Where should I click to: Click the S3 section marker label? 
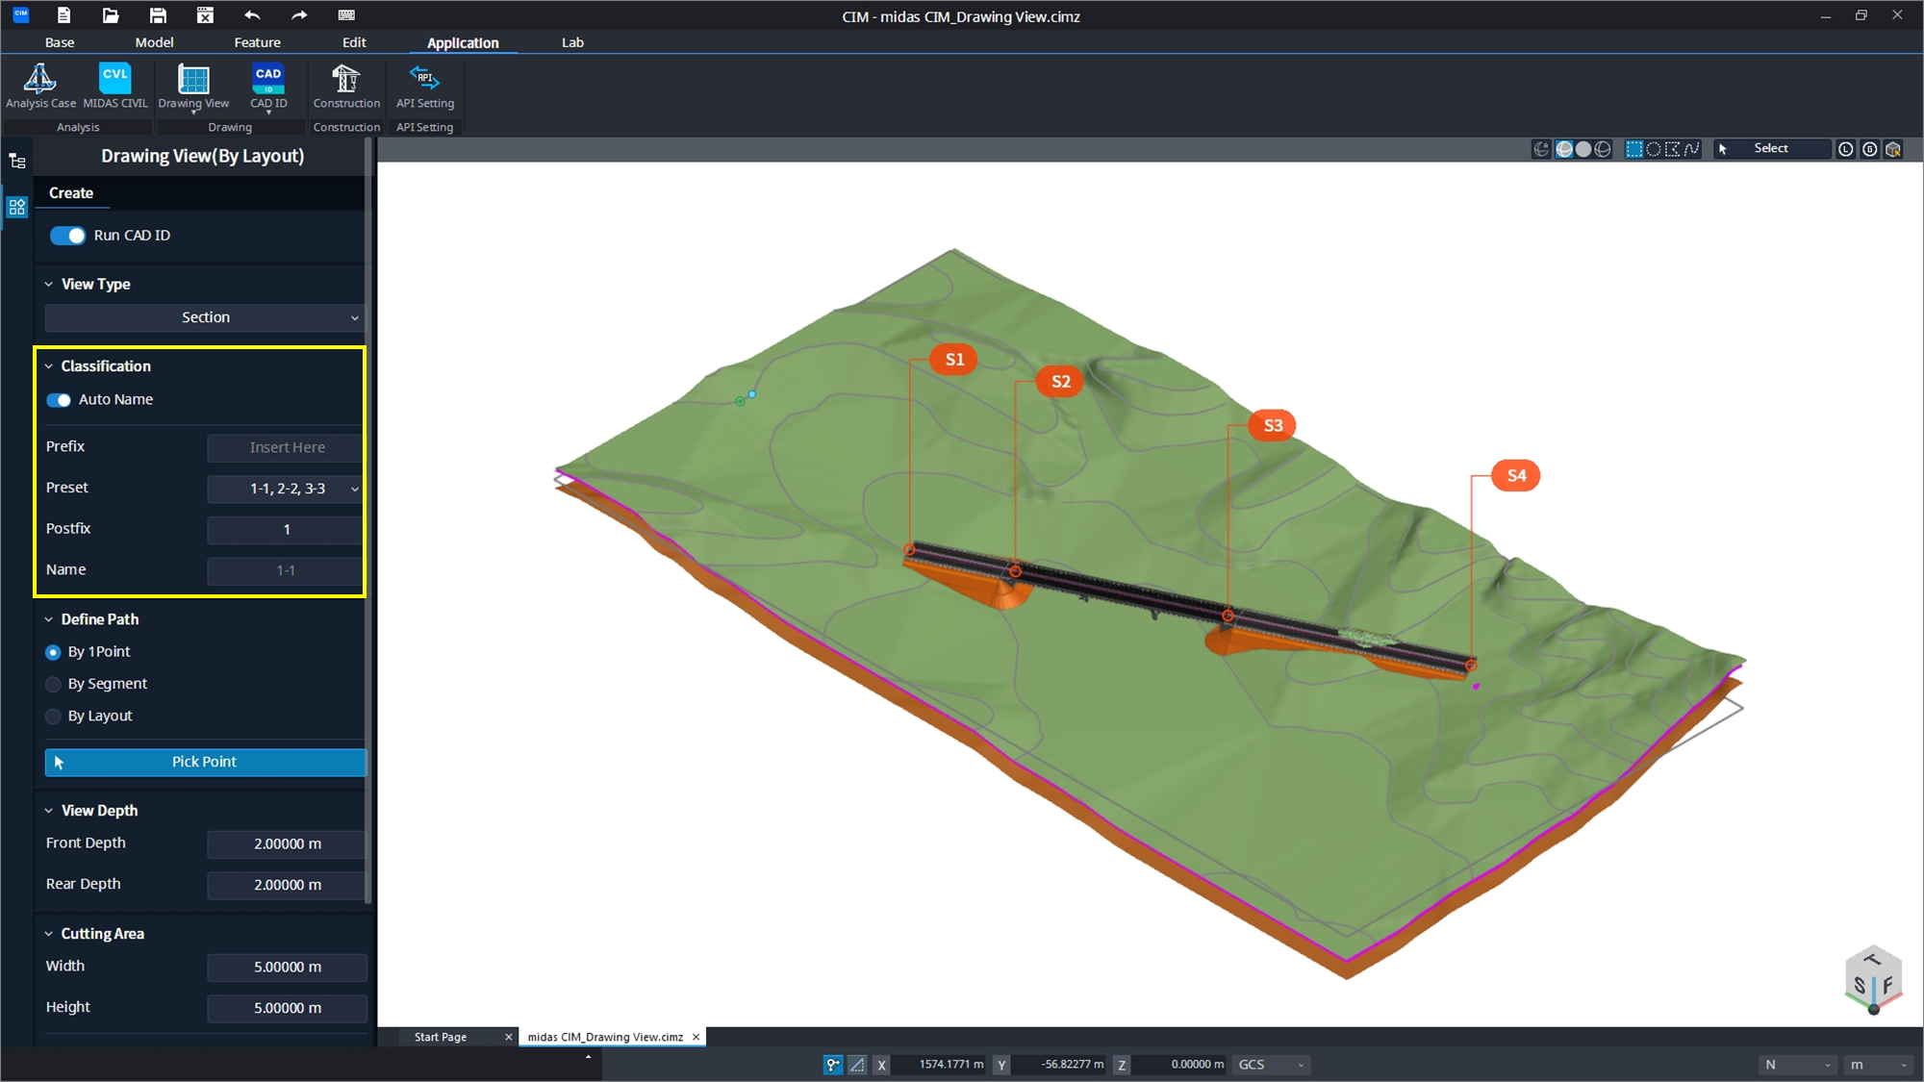pyautogui.click(x=1272, y=425)
